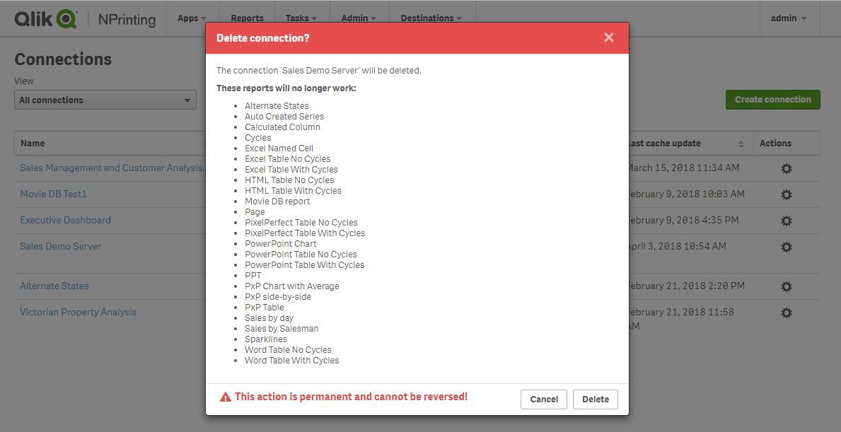
Task: Open actions gear for Alternate States row
Action: tap(787, 287)
